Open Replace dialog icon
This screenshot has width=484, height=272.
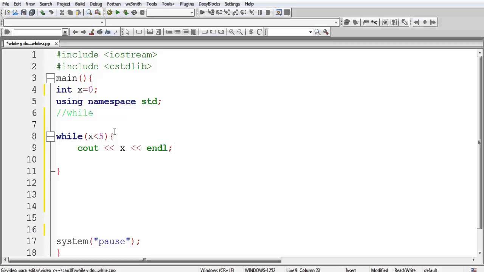pyautogui.click(x=98, y=12)
